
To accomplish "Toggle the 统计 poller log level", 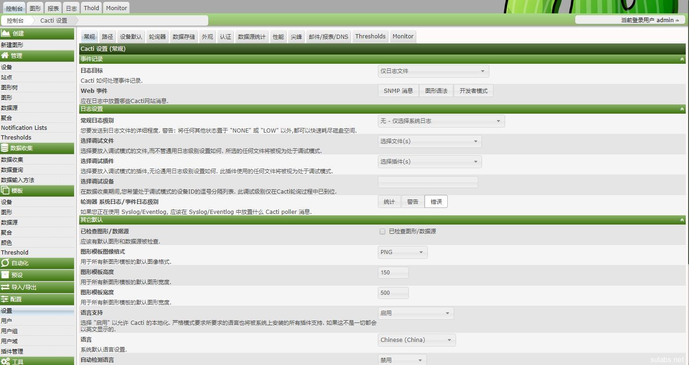I will pos(389,202).
